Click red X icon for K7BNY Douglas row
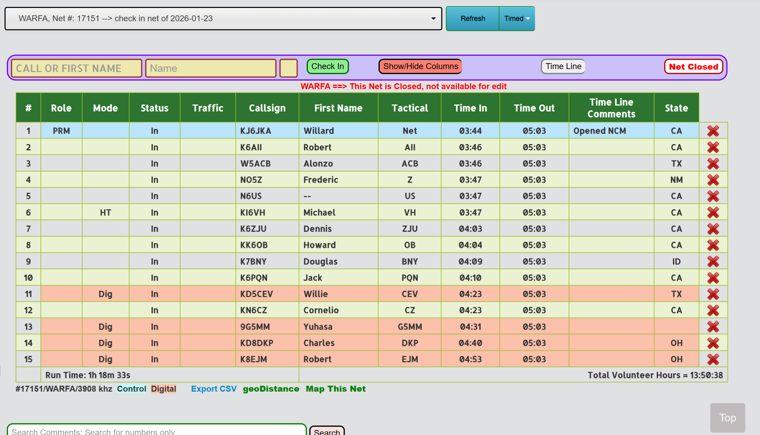The image size is (760, 435). (x=713, y=261)
